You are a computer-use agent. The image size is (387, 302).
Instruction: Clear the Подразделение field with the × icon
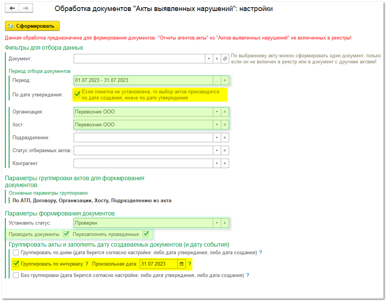(x=225, y=137)
